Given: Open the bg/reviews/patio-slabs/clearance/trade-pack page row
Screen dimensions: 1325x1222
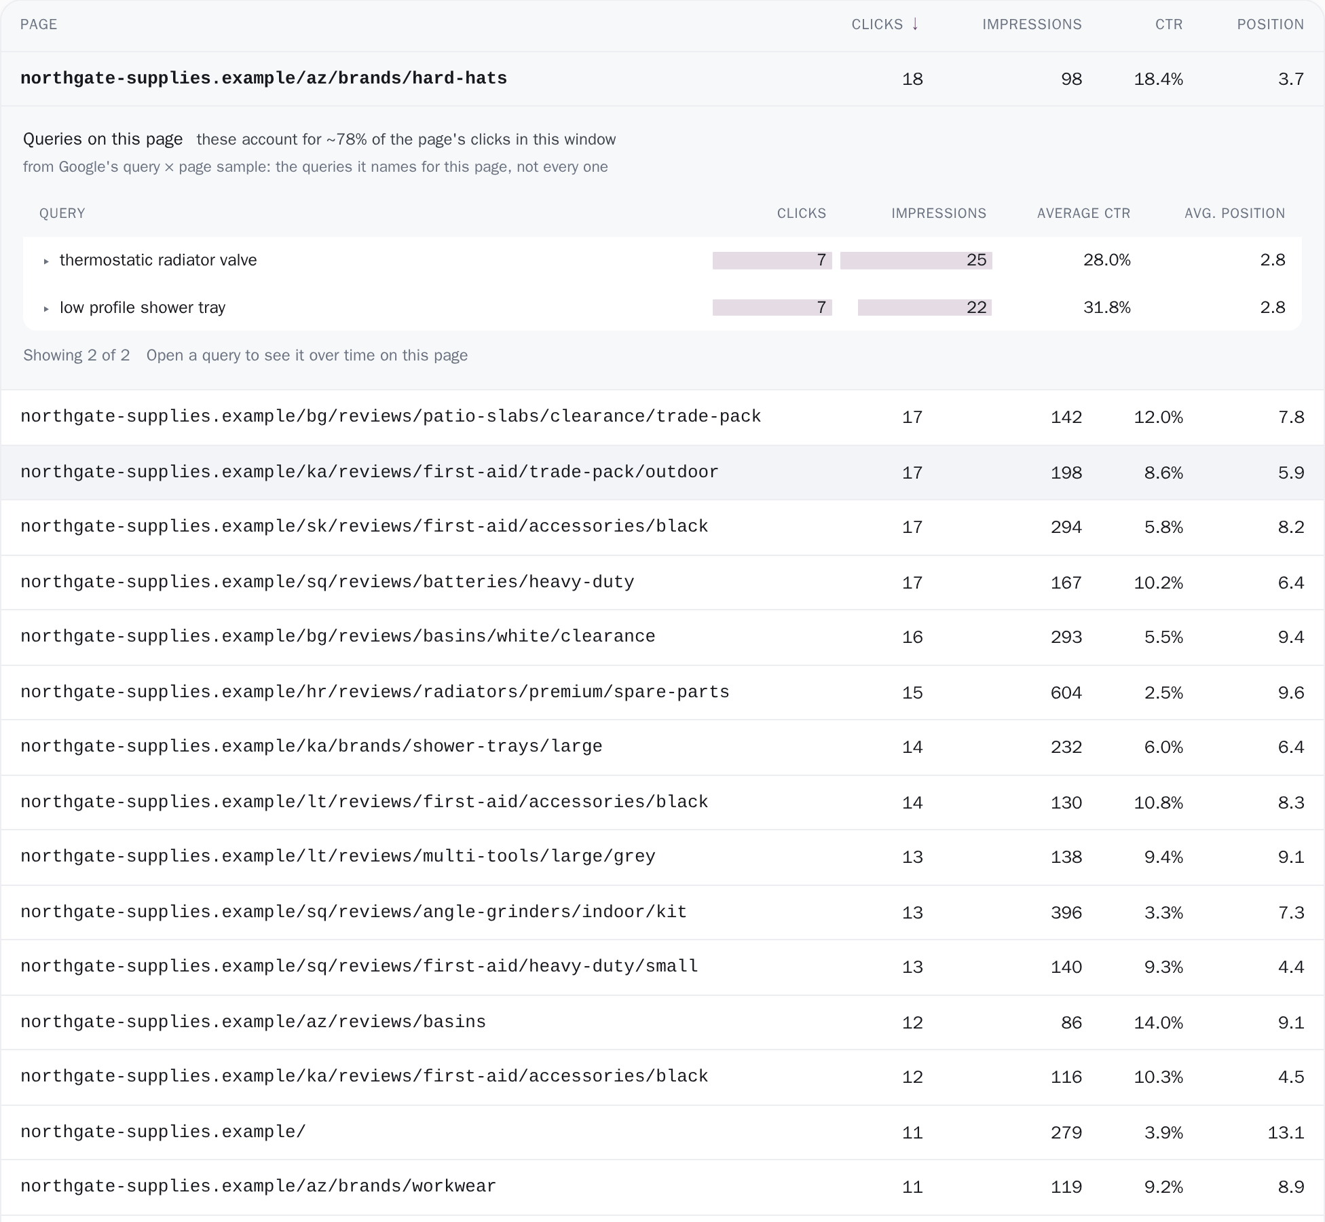Looking at the screenshot, I should 662,417.
